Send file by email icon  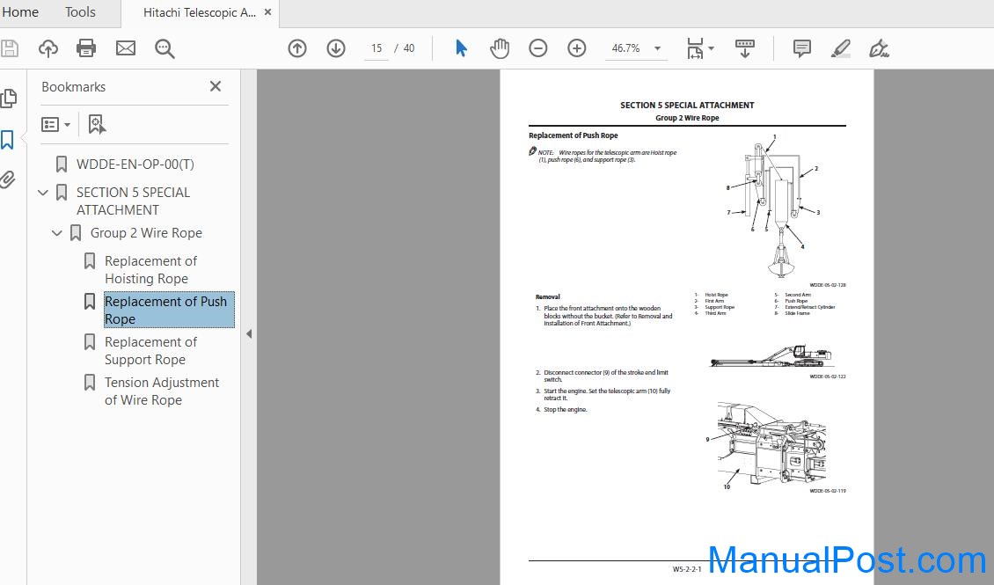(x=126, y=48)
